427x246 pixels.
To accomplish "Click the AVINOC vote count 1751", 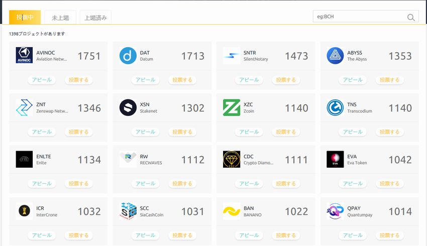I will point(89,56).
